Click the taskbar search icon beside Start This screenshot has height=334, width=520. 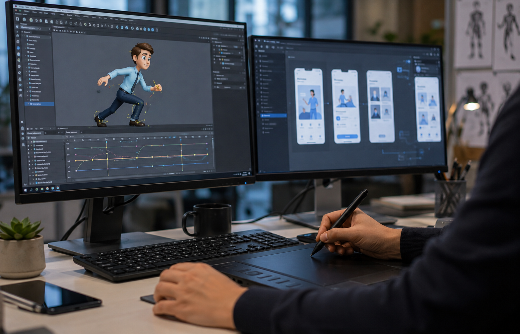point(31,190)
